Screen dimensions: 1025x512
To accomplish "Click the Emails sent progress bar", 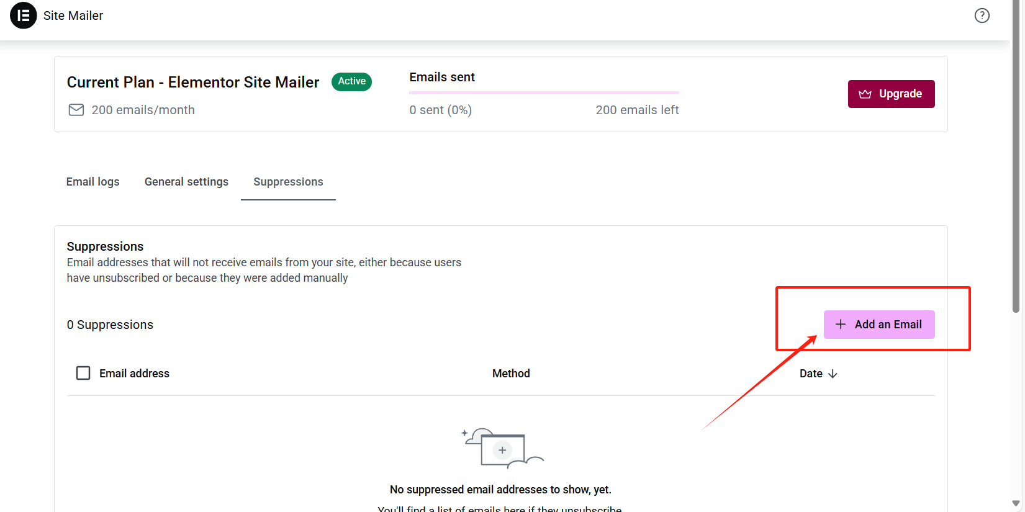I will (544, 92).
